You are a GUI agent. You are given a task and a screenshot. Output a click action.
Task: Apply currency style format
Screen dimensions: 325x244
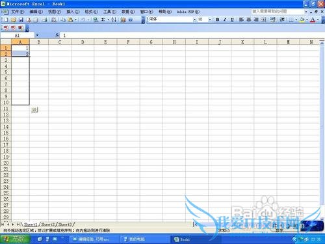pos(273,20)
